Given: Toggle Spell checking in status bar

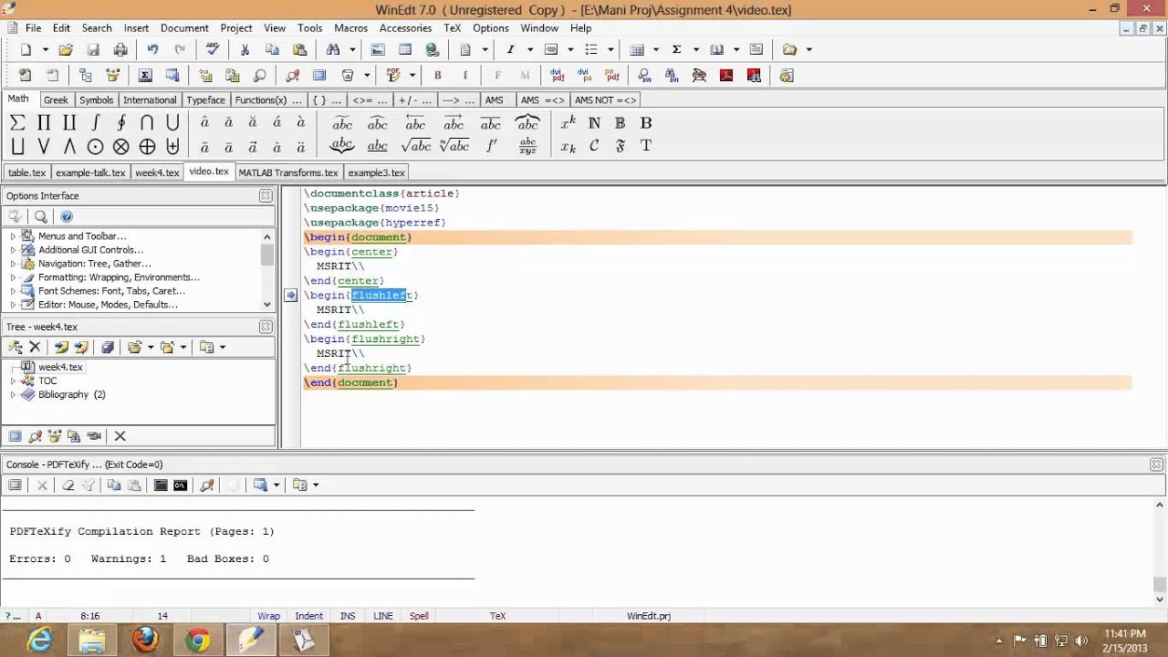Looking at the screenshot, I should point(419,616).
